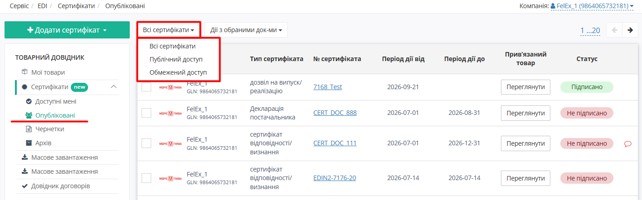Open Опубліковані certificates in the sidebar
This screenshot has height=200, width=642.
coord(55,115)
